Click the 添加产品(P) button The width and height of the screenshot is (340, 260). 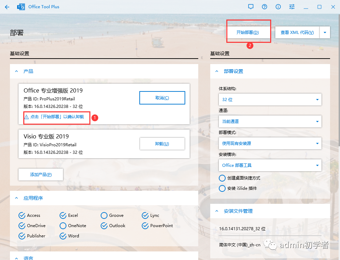(x=41, y=175)
